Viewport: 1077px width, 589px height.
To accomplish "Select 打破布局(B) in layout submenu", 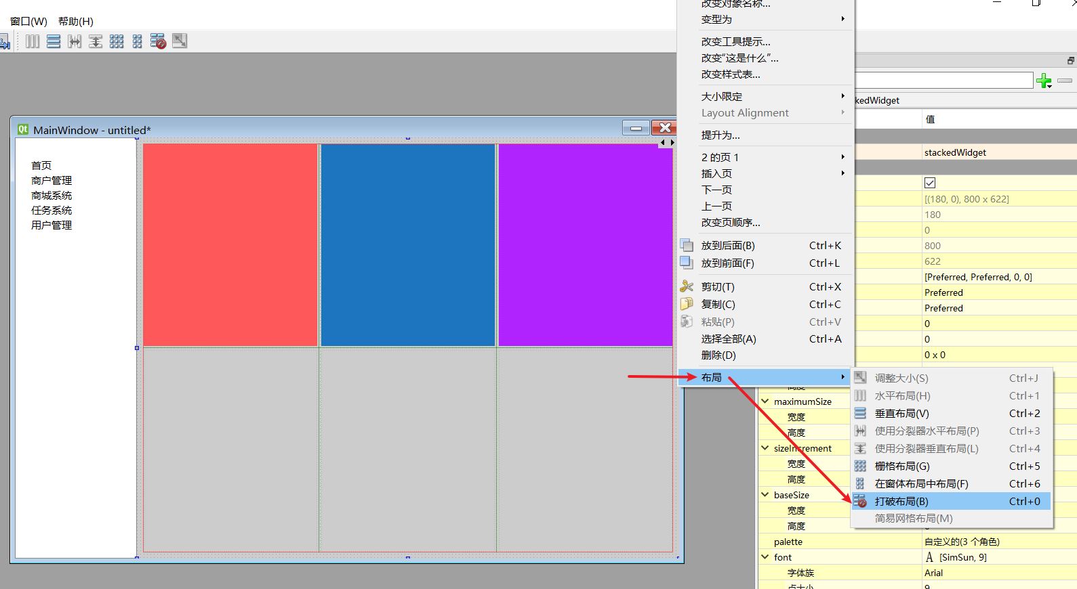I will 951,502.
